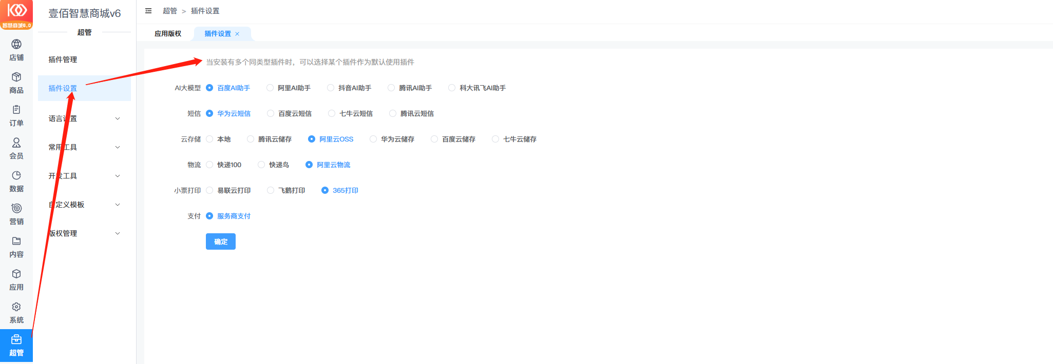Switch to the 应用版权 tab

168,34
